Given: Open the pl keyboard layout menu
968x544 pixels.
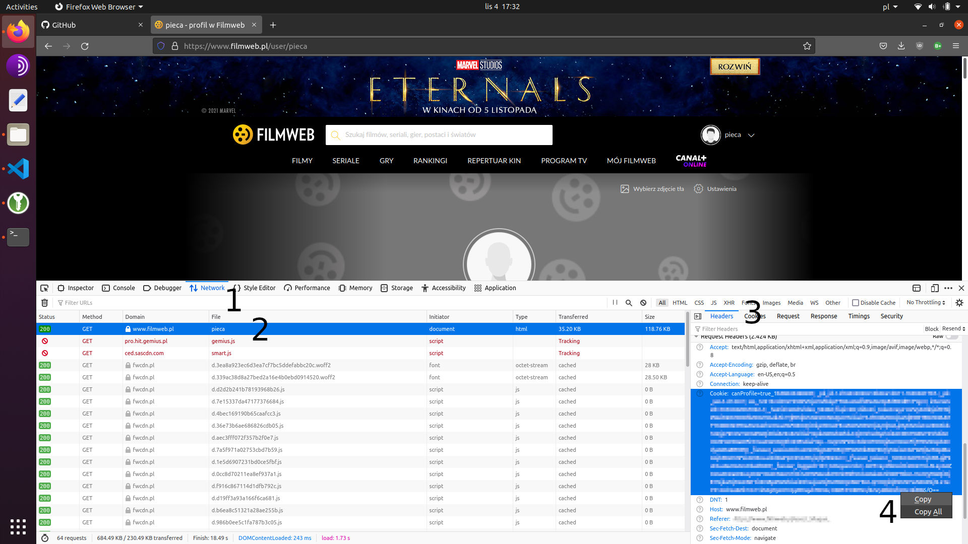Looking at the screenshot, I should [890, 7].
